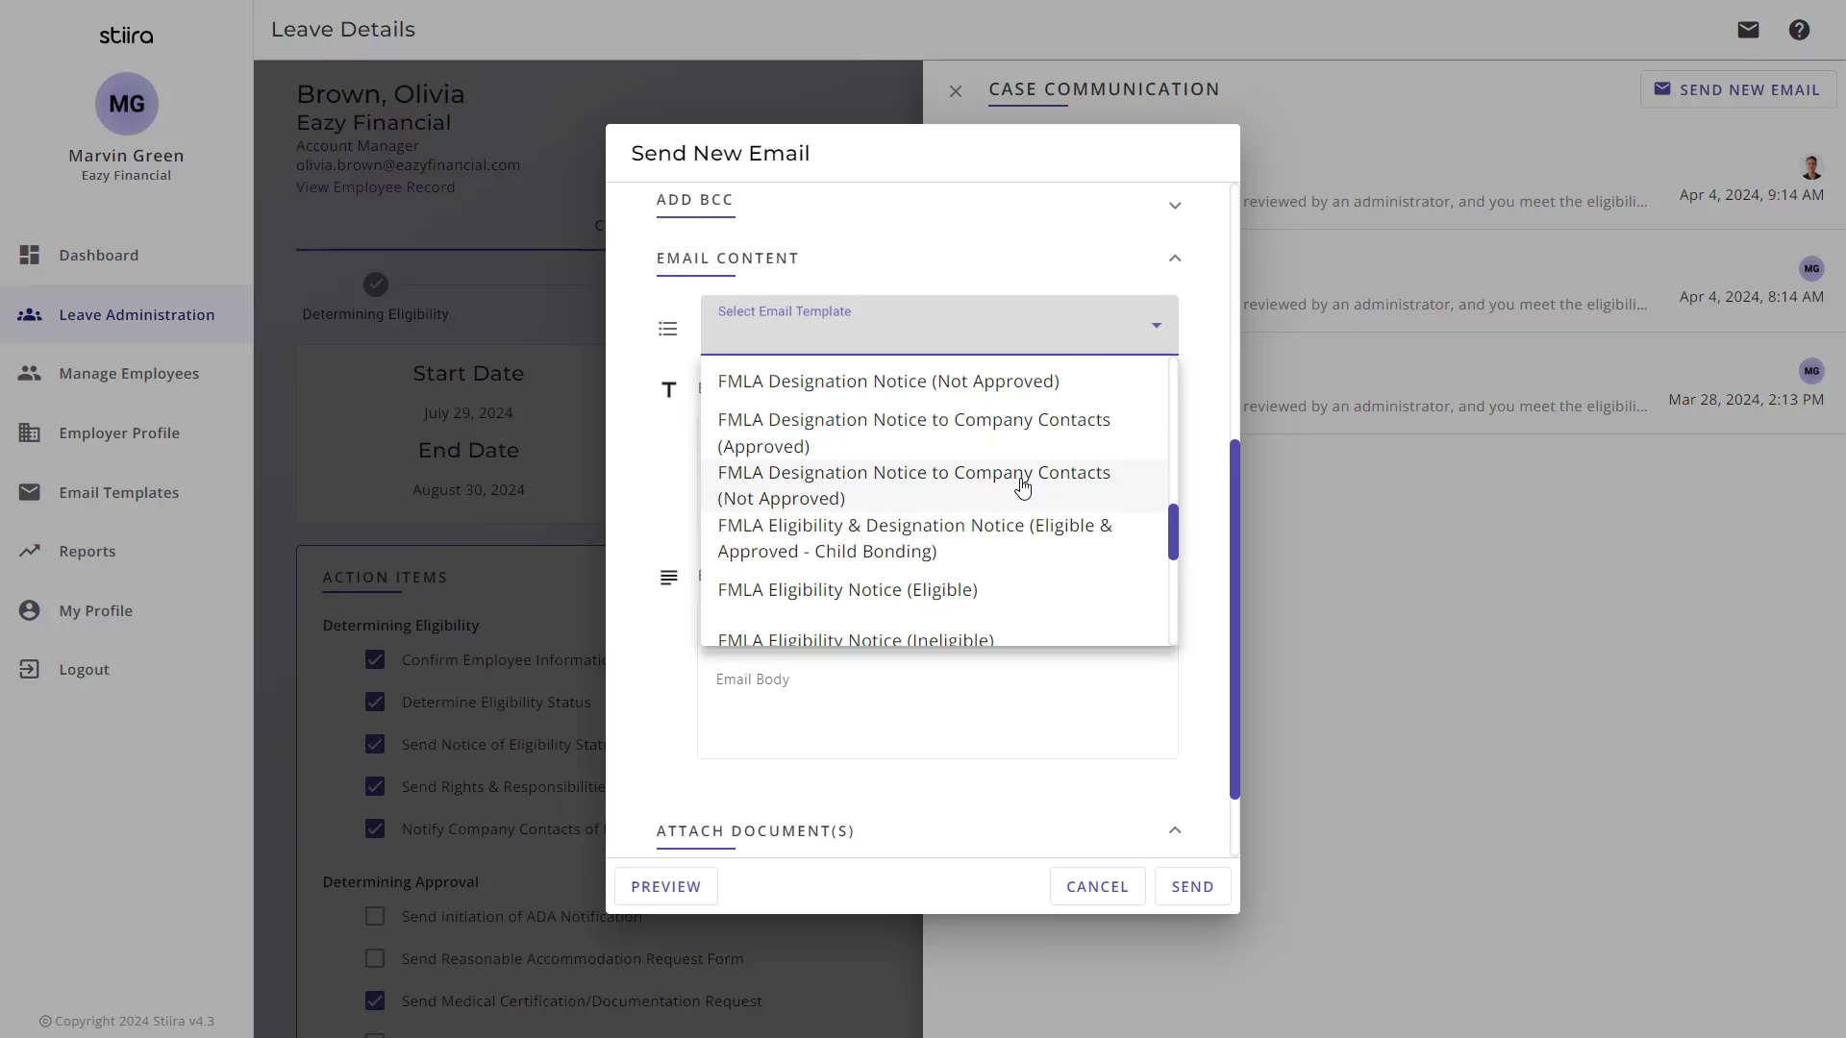Uncheck Send Medical Certification/Documentation Request
Viewport: 1846px width, 1038px height.
pos(375,1001)
